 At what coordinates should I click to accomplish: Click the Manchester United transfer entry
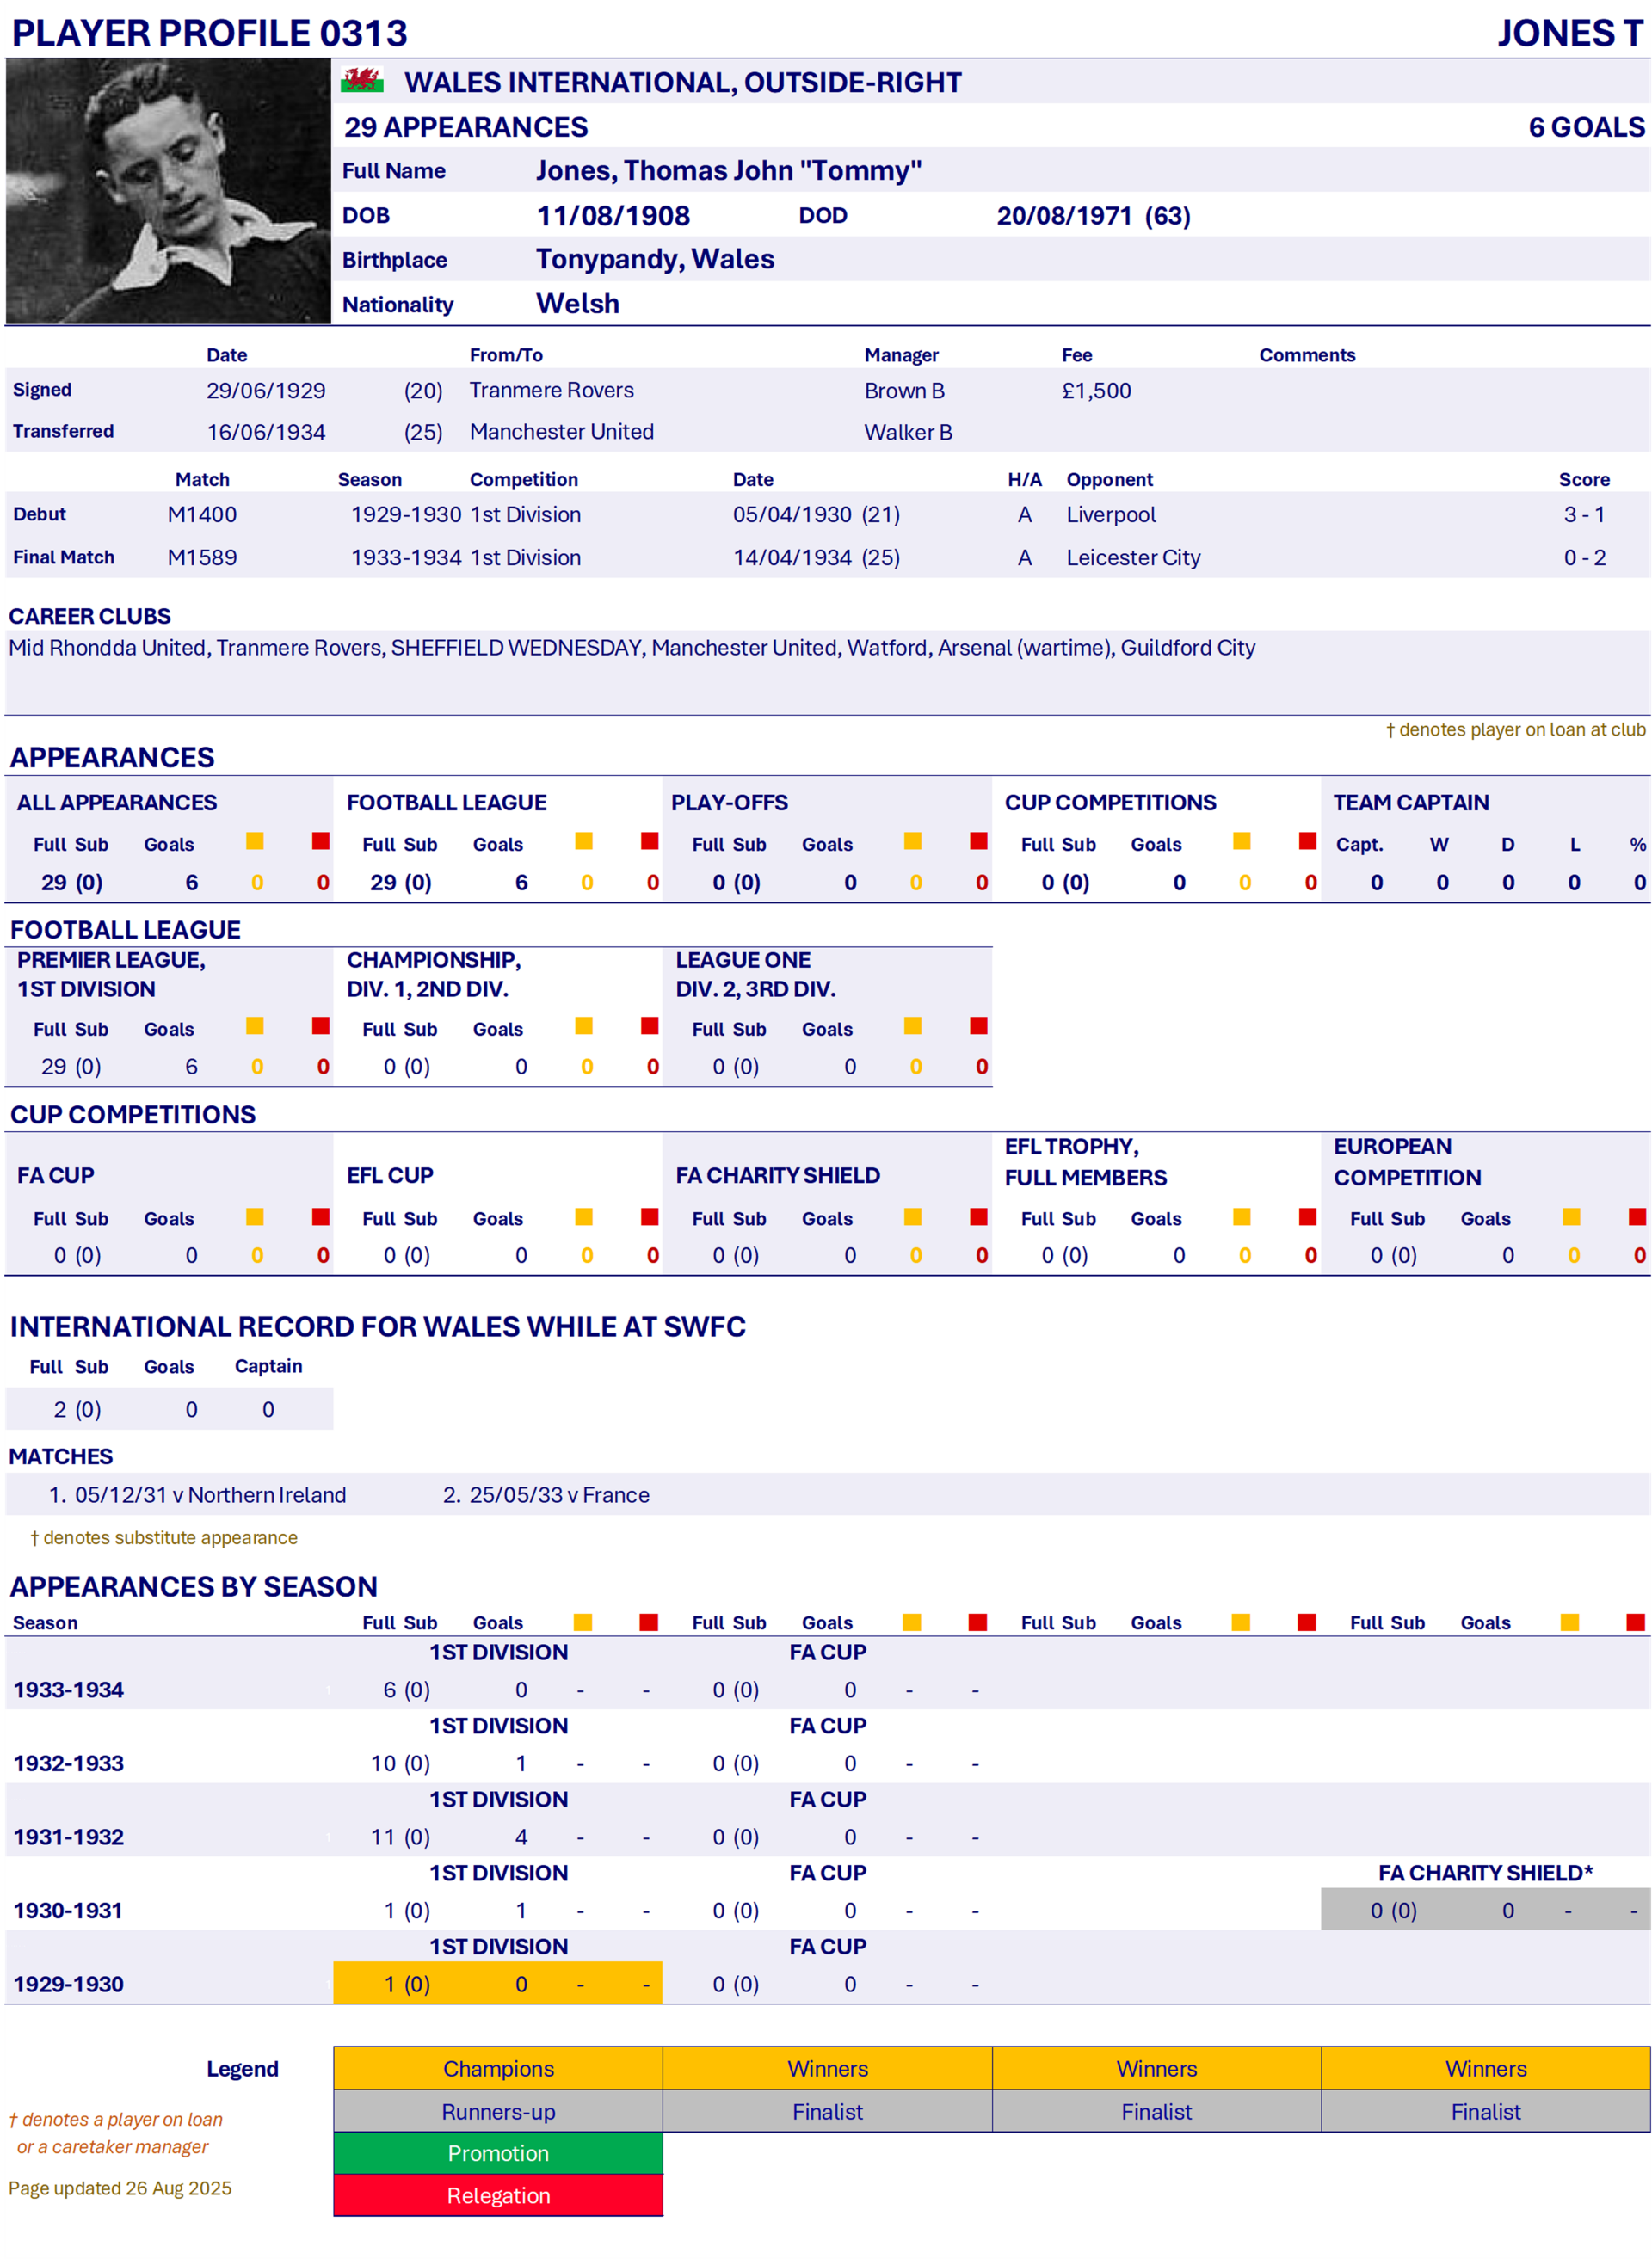click(561, 432)
